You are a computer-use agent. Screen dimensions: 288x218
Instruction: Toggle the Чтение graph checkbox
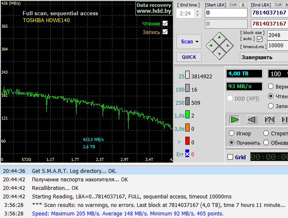click(x=165, y=23)
